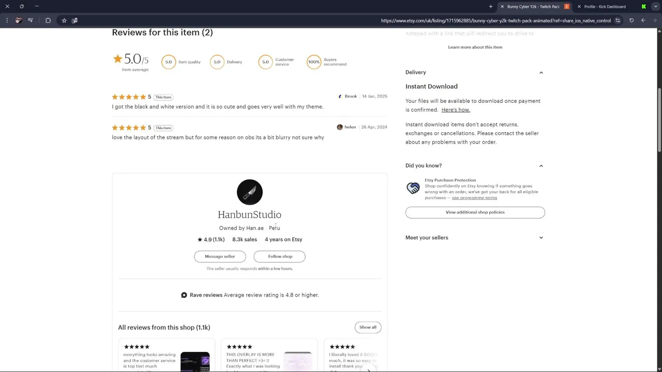Collapse the Did you know? section

click(541, 166)
